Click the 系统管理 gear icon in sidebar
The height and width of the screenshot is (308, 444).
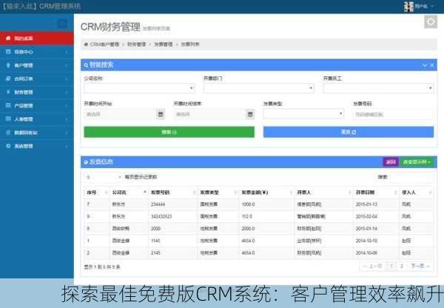(x=8, y=146)
